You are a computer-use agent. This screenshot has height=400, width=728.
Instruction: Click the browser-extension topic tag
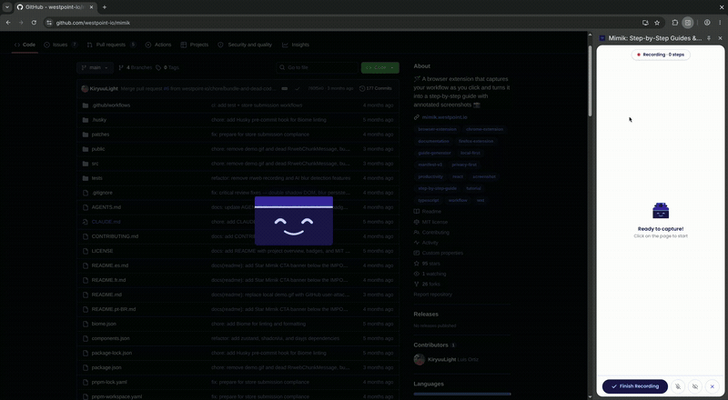pos(437,129)
